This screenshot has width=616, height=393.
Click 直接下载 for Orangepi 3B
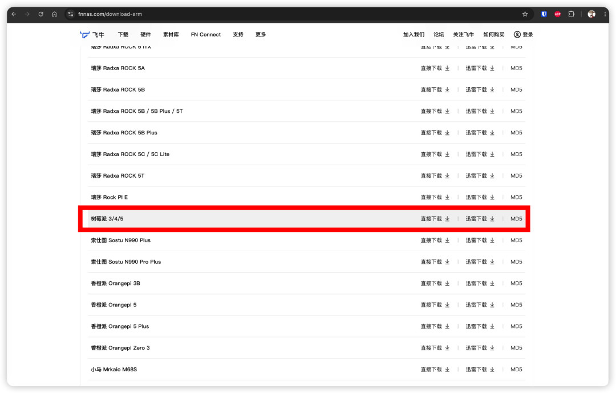(435, 284)
